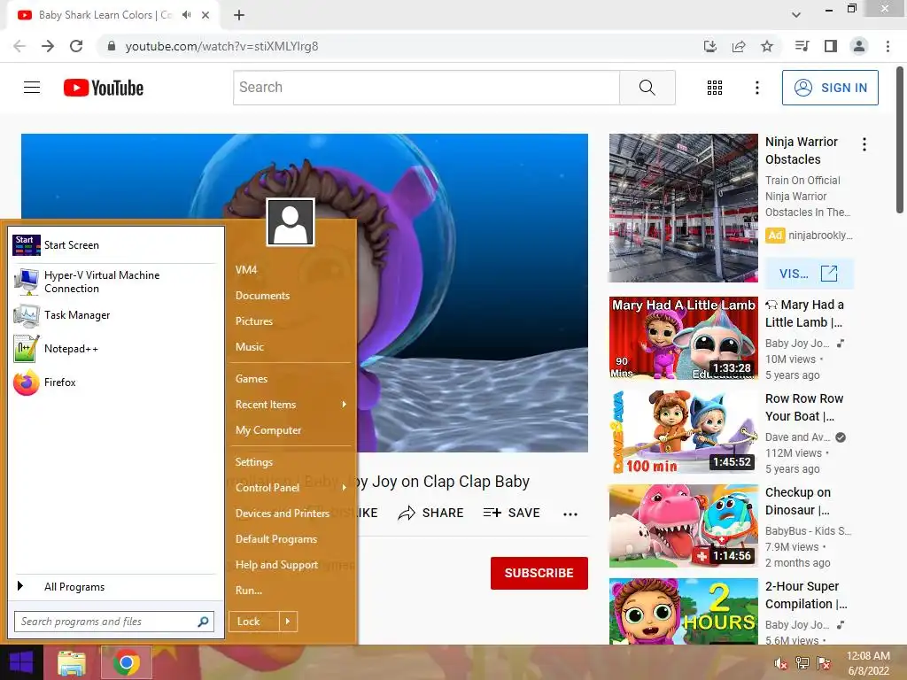Open the YouTube hamburger guide menu
The image size is (907, 680).
click(x=32, y=88)
